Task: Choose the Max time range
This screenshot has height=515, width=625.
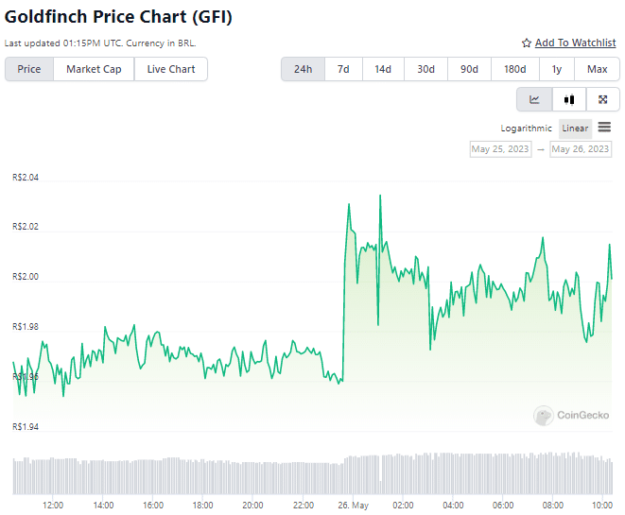Action: coord(597,69)
